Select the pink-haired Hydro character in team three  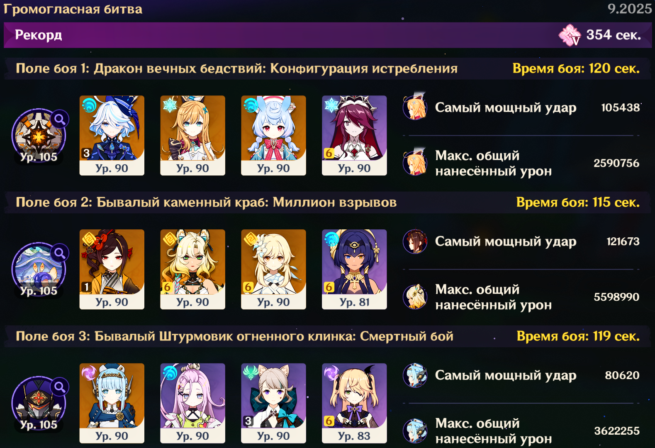(193, 403)
